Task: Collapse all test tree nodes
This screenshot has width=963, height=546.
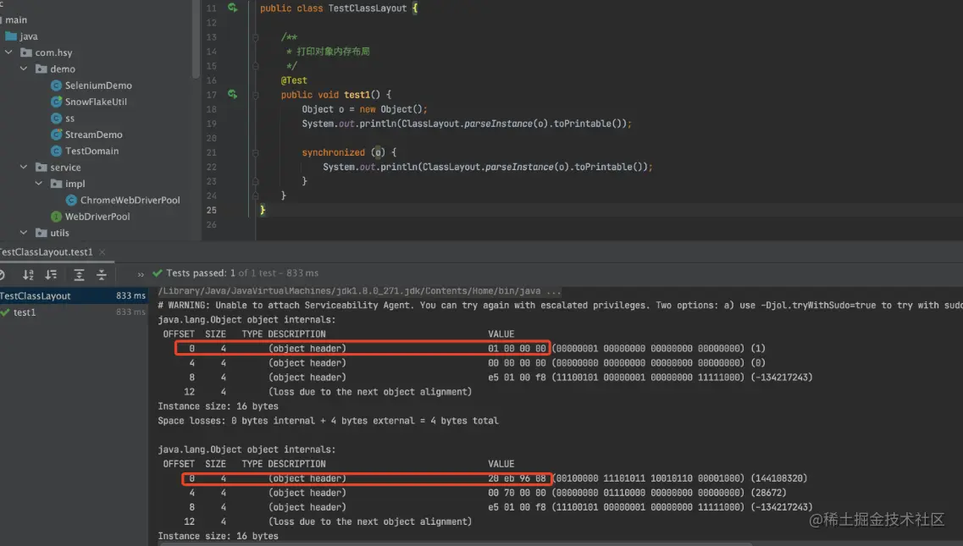Action: (x=102, y=274)
